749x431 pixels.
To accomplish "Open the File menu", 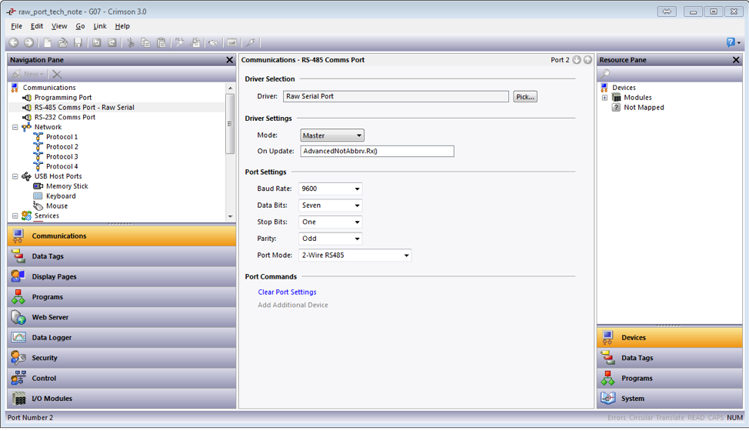I will coord(16,26).
